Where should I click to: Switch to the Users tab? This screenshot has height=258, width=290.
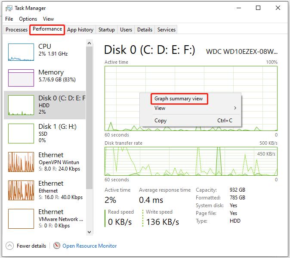(x=126, y=30)
